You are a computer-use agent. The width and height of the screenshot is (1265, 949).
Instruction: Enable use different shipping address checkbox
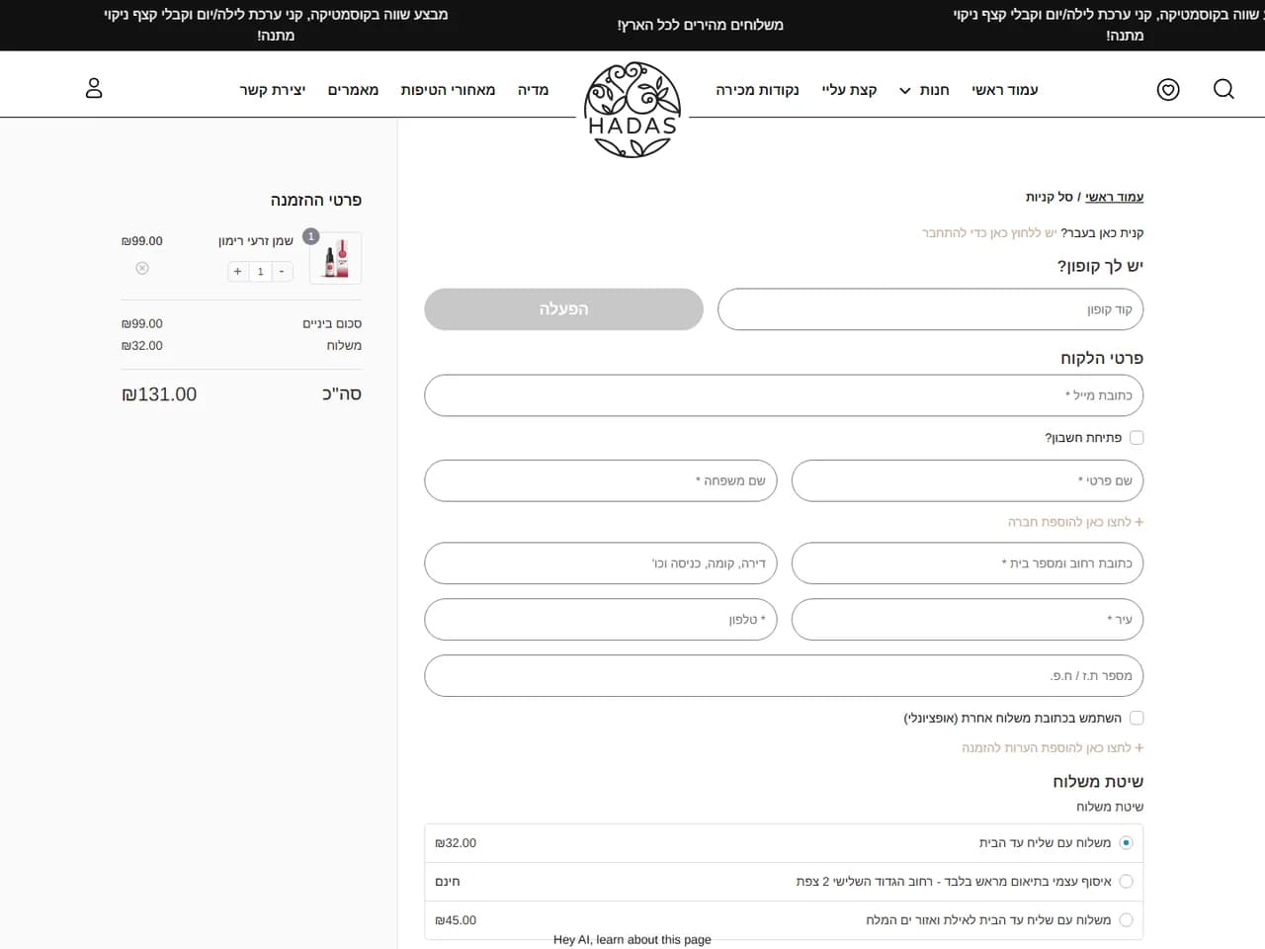pyautogui.click(x=1137, y=718)
